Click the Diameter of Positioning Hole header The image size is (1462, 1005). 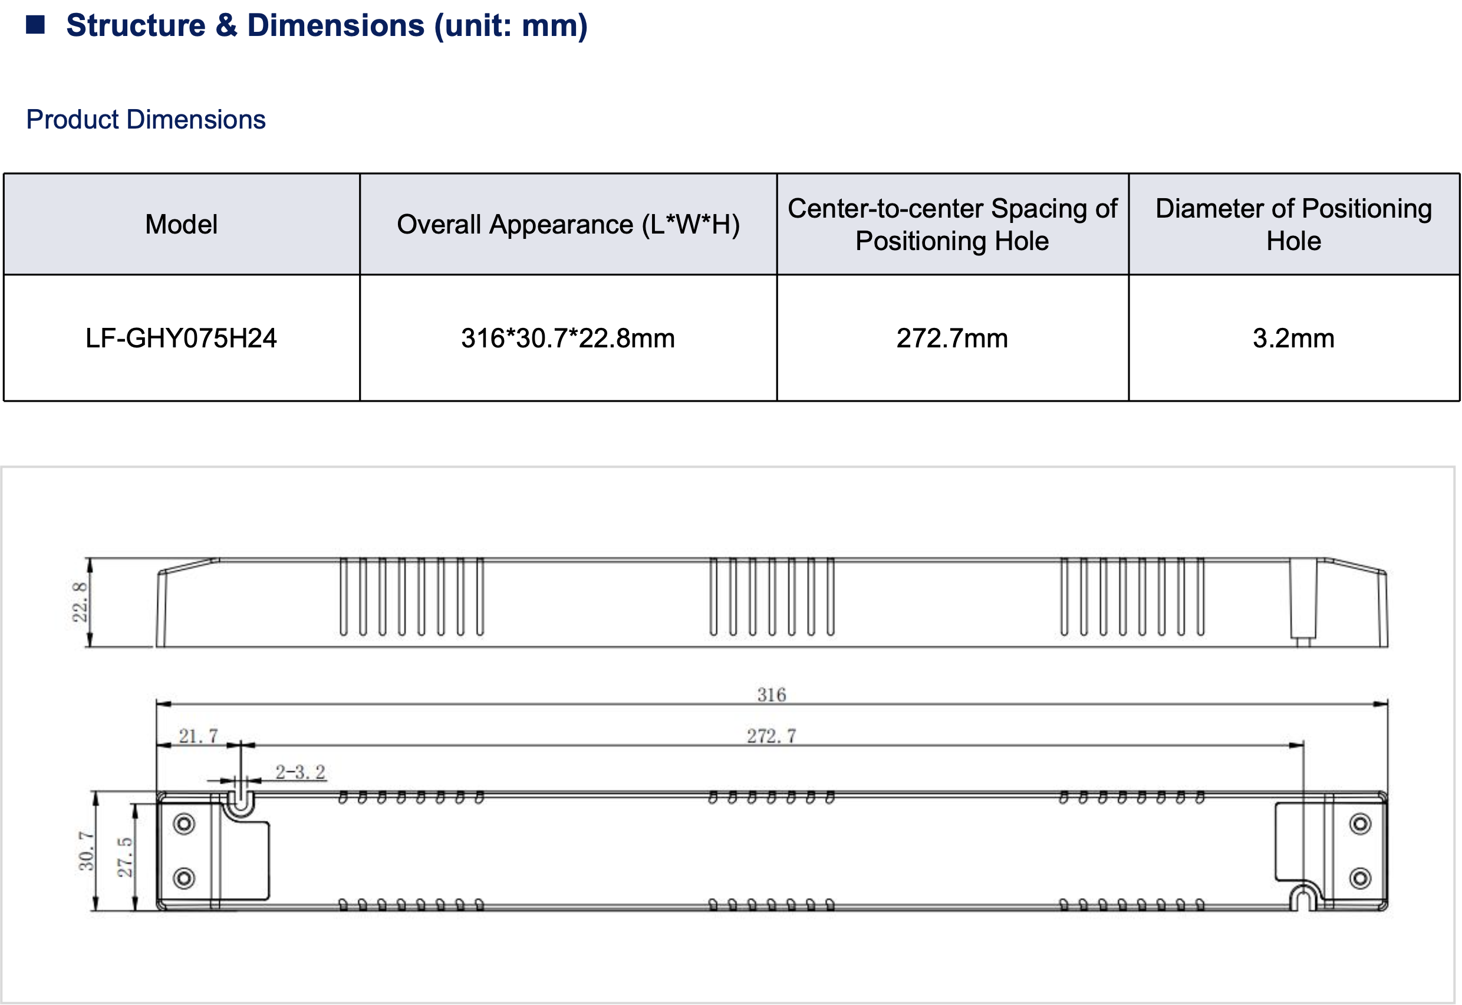point(1293,225)
